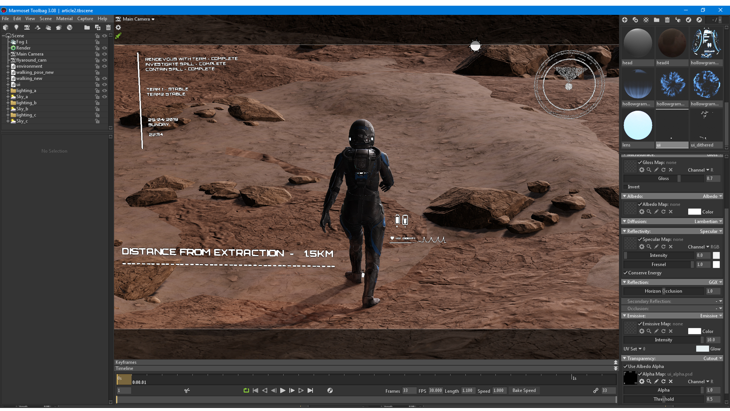
Task: Toggle lock icon on Fog 1
Action: pyautogui.click(x=97, y=42)
